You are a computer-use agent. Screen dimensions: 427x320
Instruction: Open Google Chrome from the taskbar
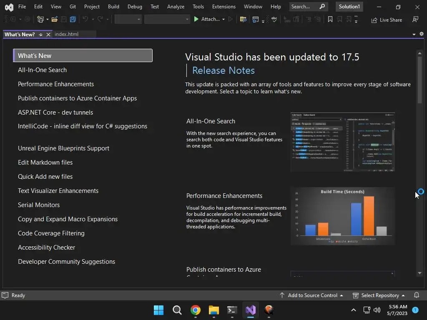click(x=196, y=310)
